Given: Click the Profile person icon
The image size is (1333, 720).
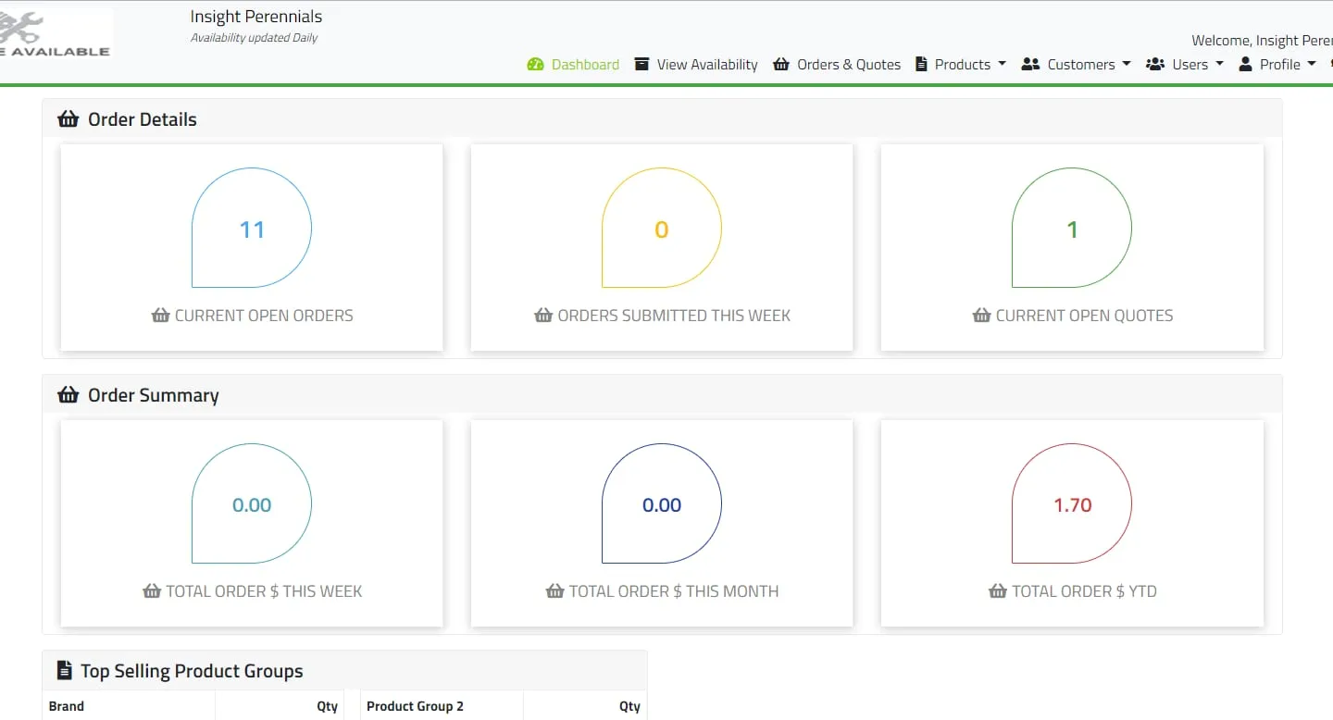Looking at the screenshot, I should click(x=1245, y=64).
